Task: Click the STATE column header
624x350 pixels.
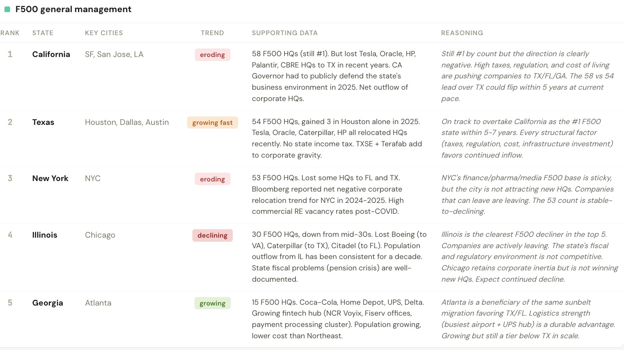Action: (43, 33)
